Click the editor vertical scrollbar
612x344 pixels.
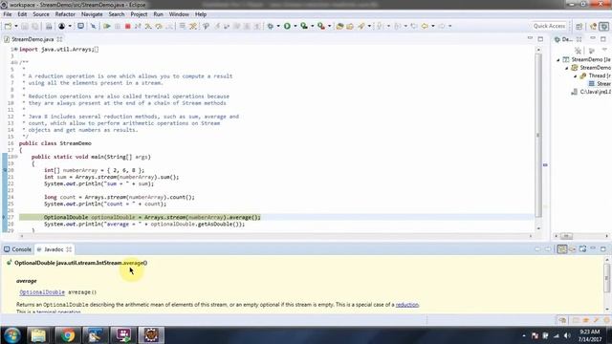click(x=538, y=136)
